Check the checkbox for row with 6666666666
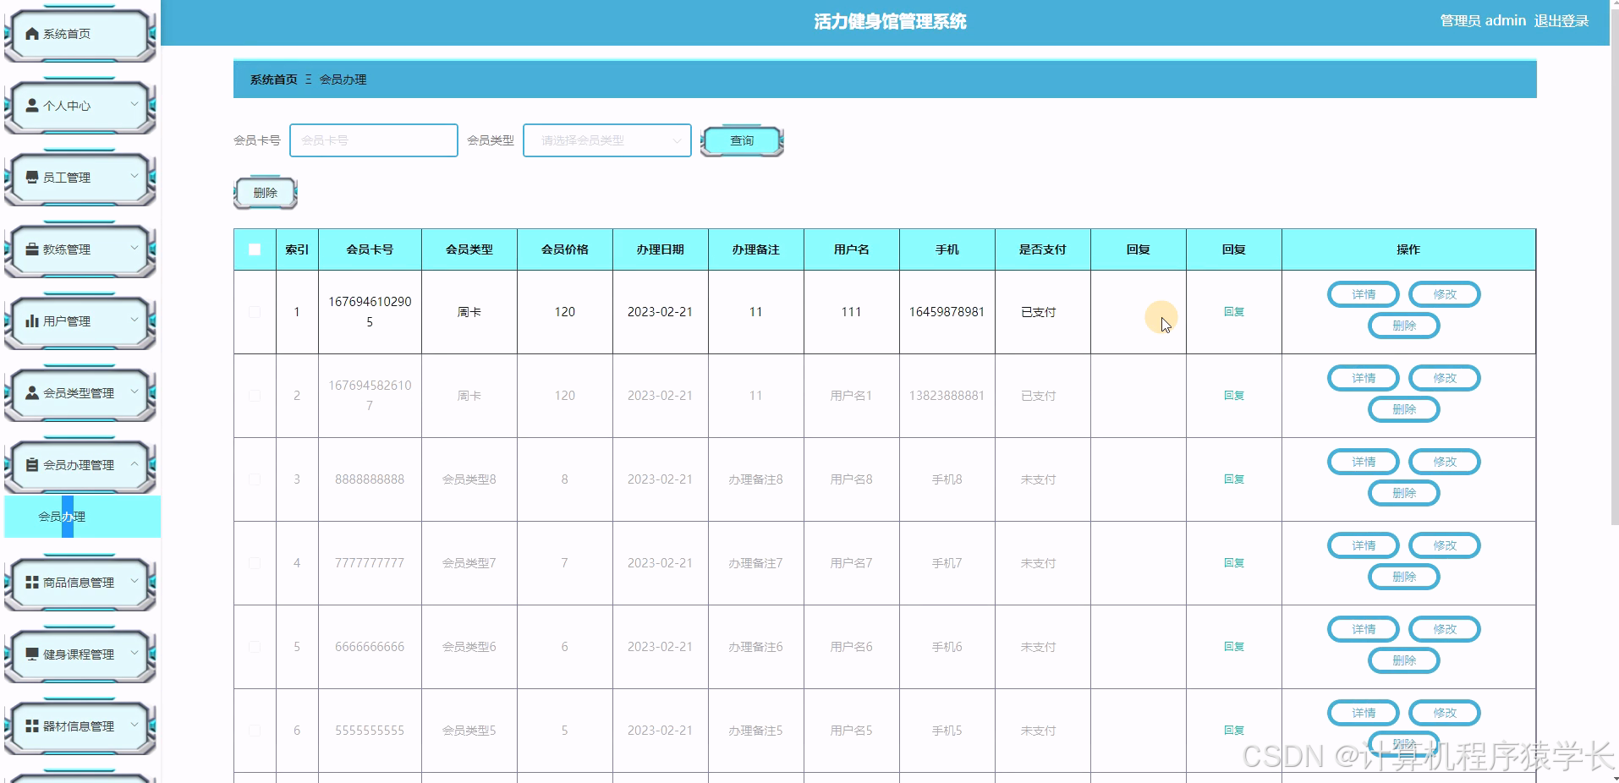 [x=255, y=647]
